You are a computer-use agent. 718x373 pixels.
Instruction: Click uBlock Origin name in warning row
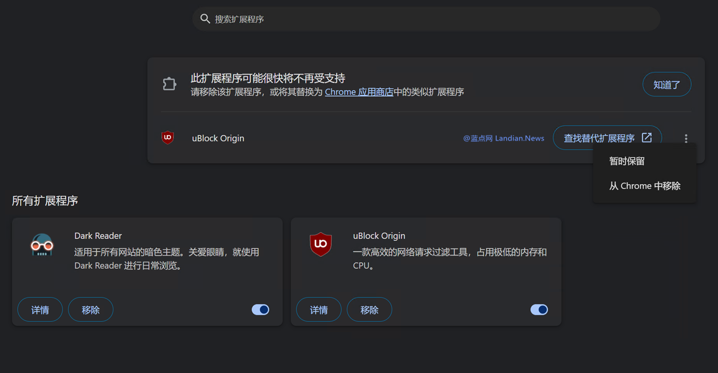(218, 138)
